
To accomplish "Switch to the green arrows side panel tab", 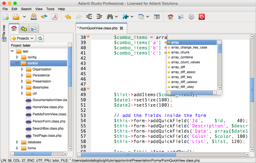I will [x=24, y=29].
